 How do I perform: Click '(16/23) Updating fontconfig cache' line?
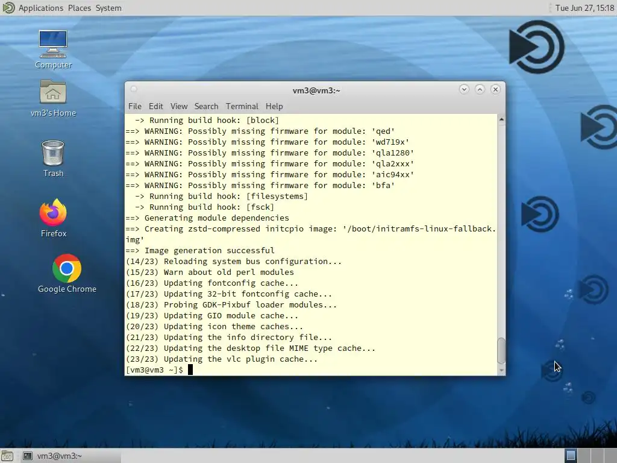click(212, 283)
